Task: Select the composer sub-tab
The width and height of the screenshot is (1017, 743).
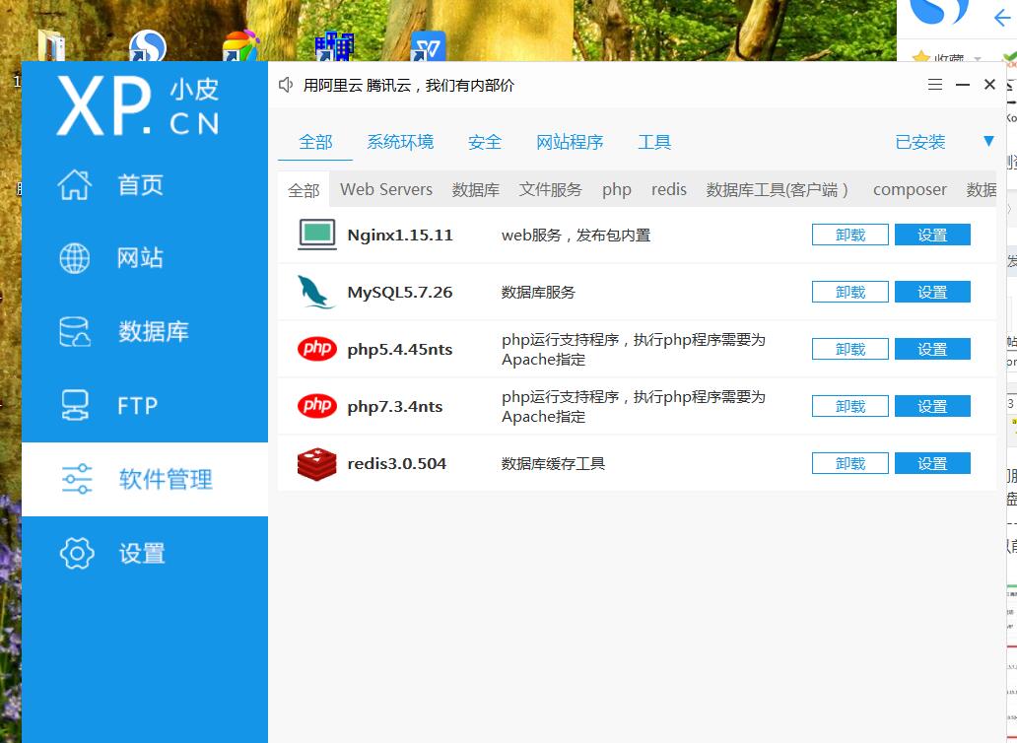Action: tap(909, 189)
